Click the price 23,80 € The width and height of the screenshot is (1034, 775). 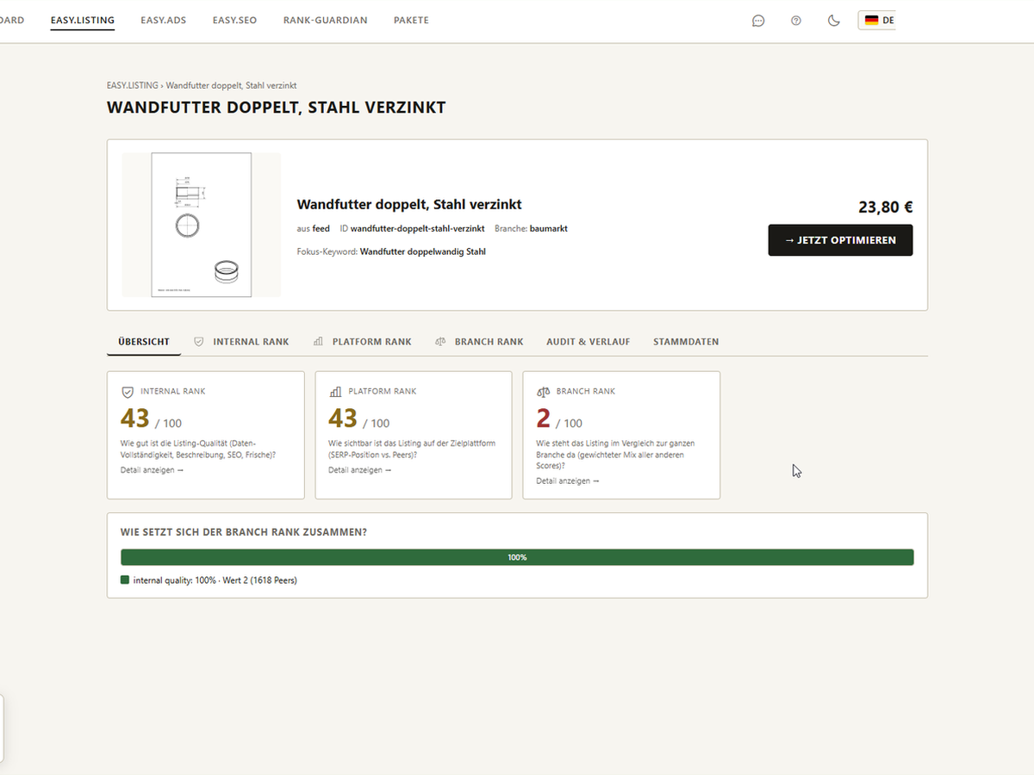point(886,207)
